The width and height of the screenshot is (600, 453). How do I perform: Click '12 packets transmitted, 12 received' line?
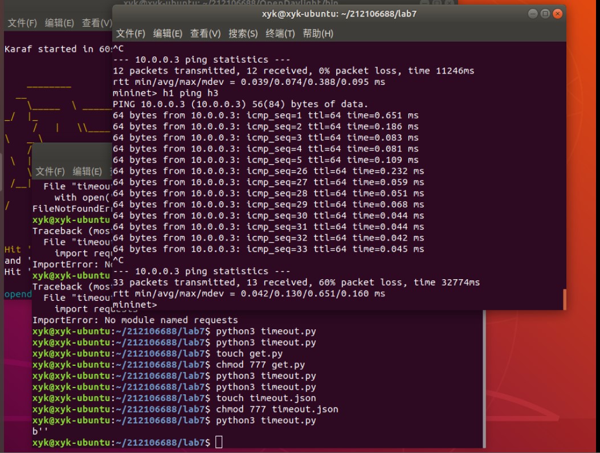(x=293, y=71)
